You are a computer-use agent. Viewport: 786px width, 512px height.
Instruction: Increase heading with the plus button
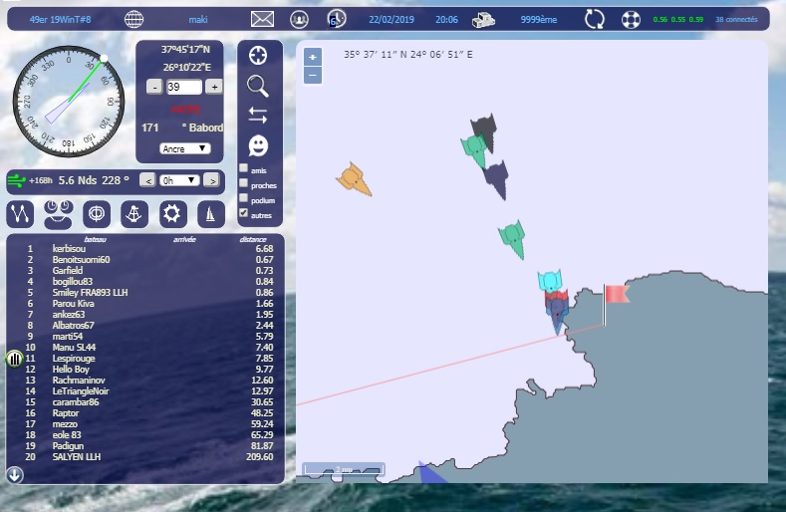pyautogui.click(x=214, y=87)
